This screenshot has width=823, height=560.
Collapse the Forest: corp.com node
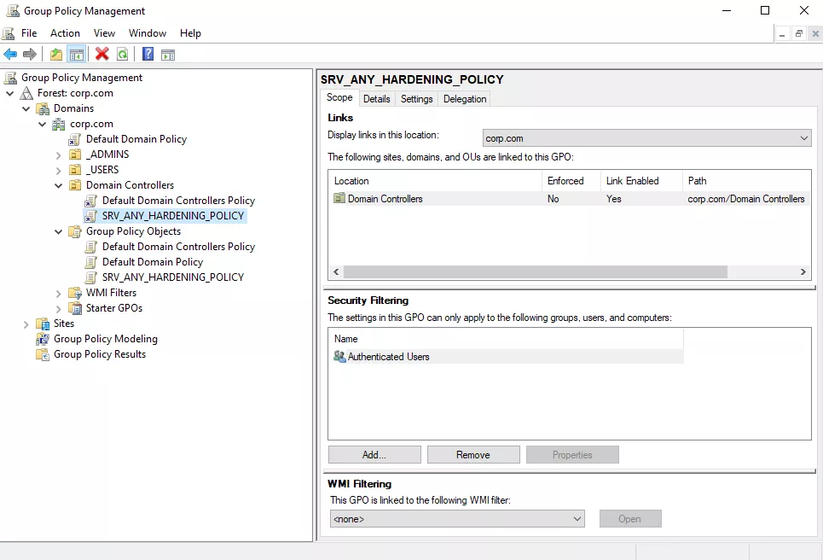[x=10, y=94]
